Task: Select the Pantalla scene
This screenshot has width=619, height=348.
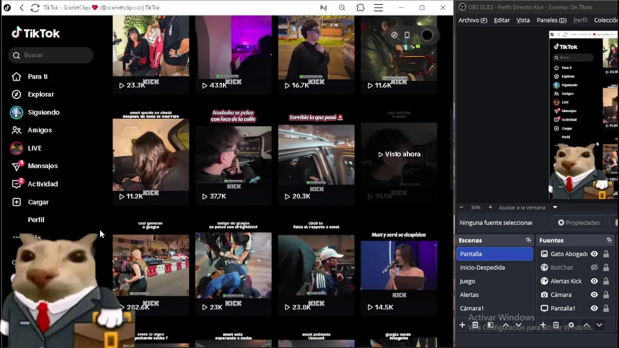Action: pyautogui.click(x=494, y=254)
